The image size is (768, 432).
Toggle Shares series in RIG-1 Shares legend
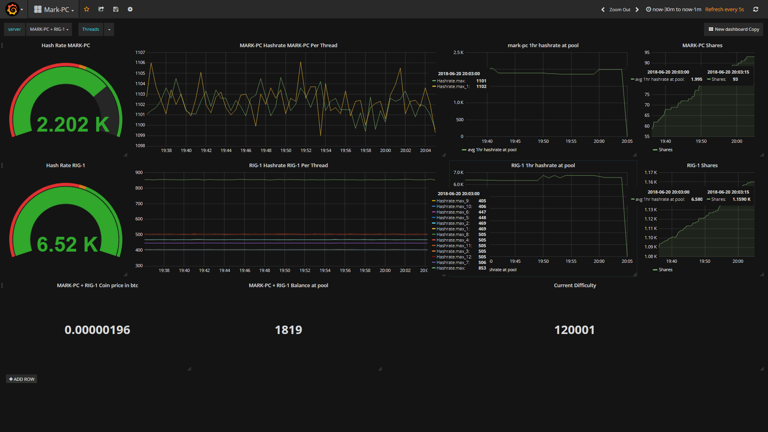click(x=665, y=270)
